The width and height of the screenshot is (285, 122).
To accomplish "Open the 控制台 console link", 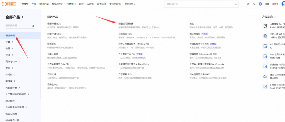I will tap(275, 4).
